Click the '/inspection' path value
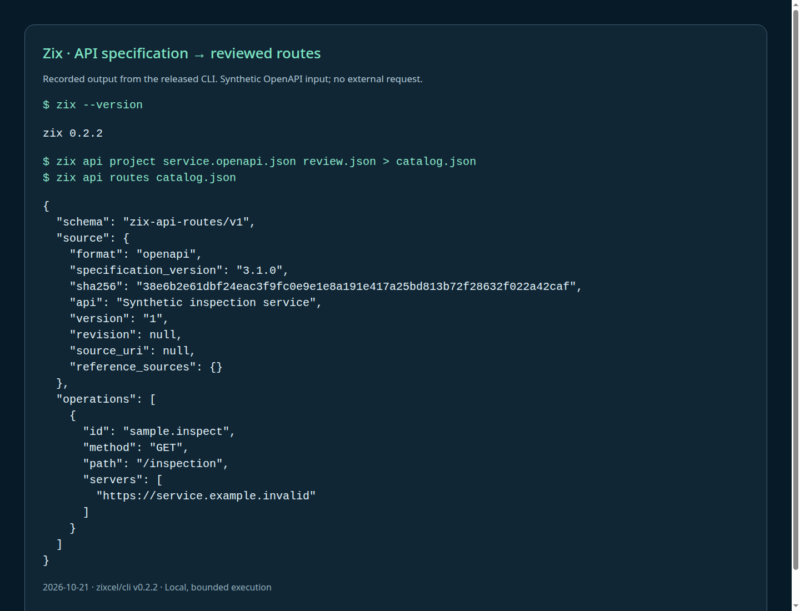 pyautogui.click(x=179, y=464)
